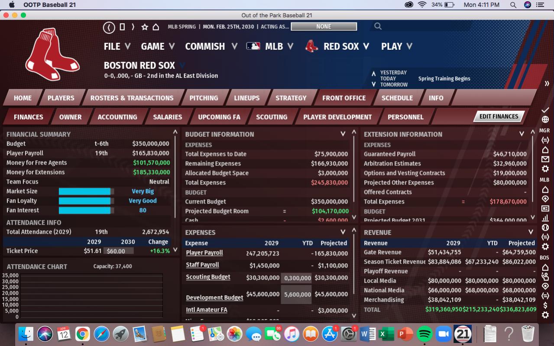Open the RED SOX team dropdown menu

click(x=337, y=46)
